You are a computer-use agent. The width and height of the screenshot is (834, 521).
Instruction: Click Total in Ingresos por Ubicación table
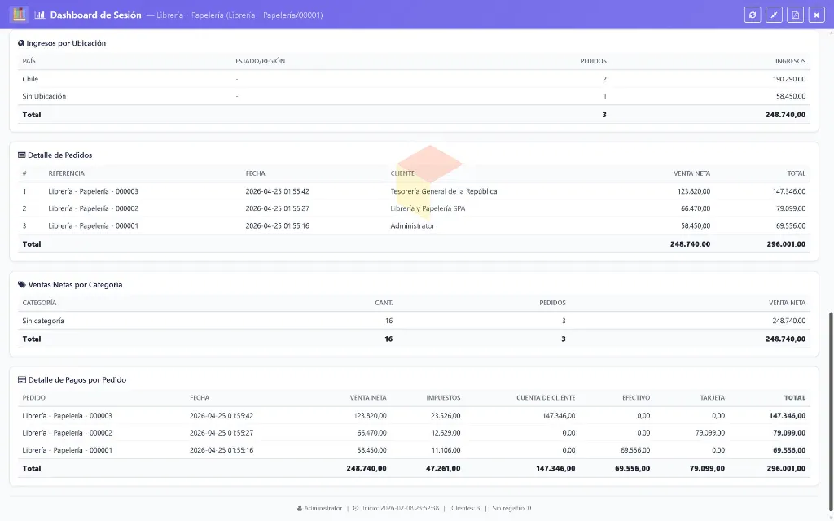click(32, 114)
